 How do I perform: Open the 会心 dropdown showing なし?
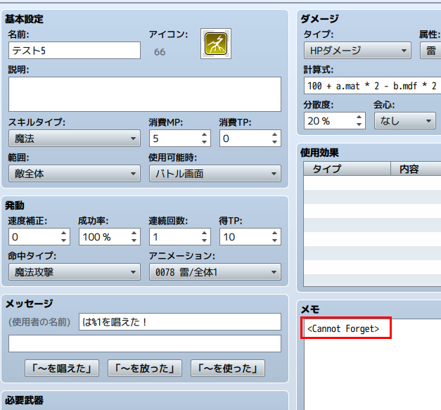tap(404, 121)
